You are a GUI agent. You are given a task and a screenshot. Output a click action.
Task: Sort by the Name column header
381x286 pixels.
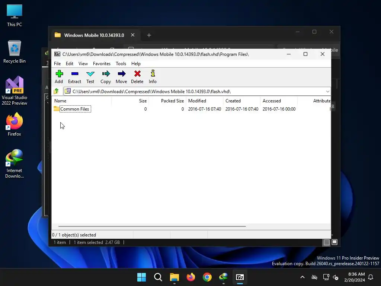point(81,101)
